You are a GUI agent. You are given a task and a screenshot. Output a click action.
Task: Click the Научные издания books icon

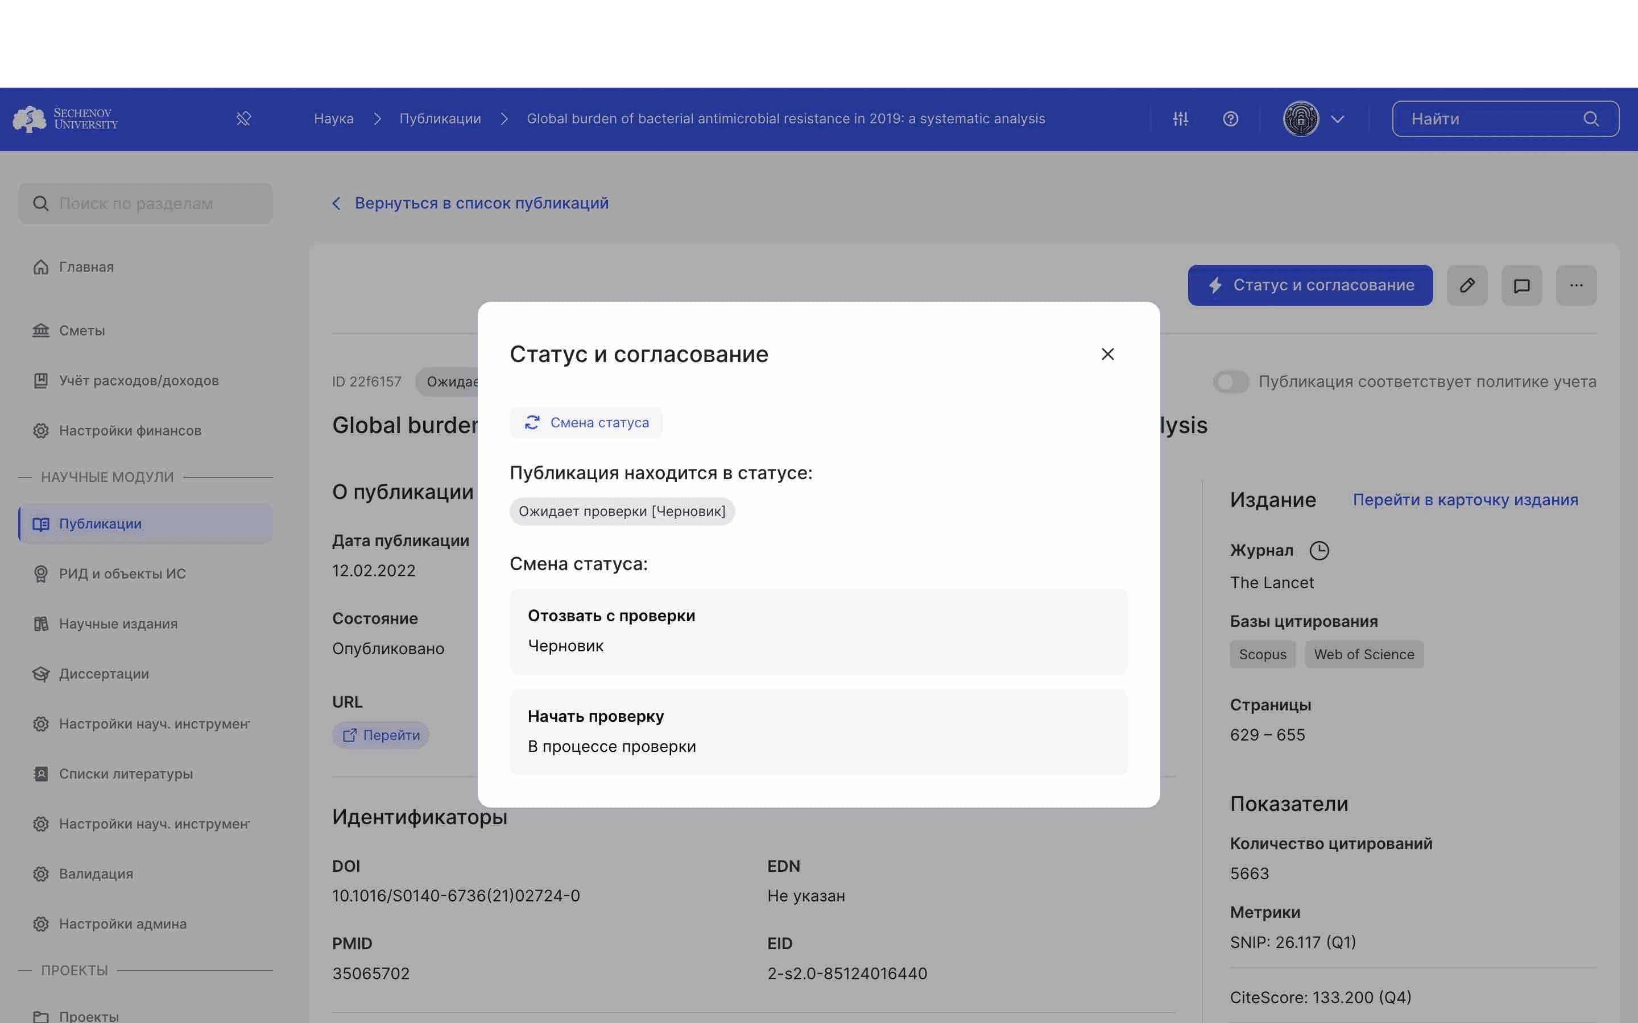(40, 624)
